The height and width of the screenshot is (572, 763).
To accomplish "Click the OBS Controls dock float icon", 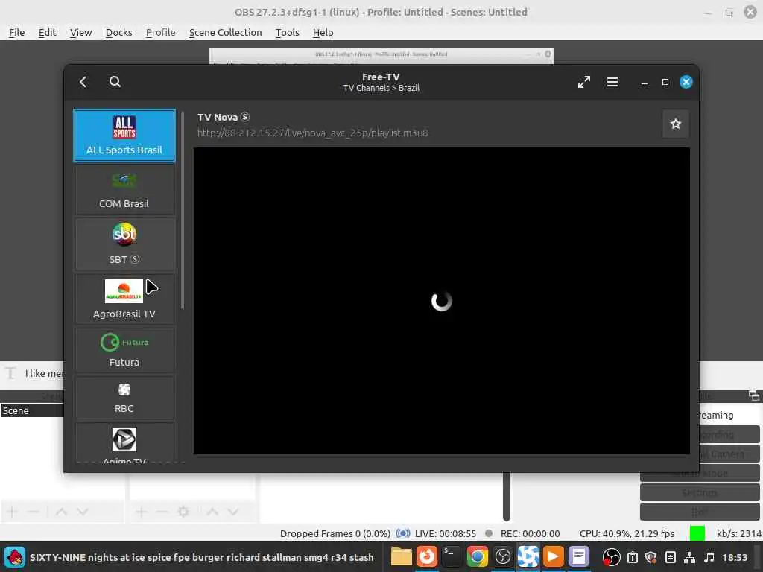I will tap(754, 395).
